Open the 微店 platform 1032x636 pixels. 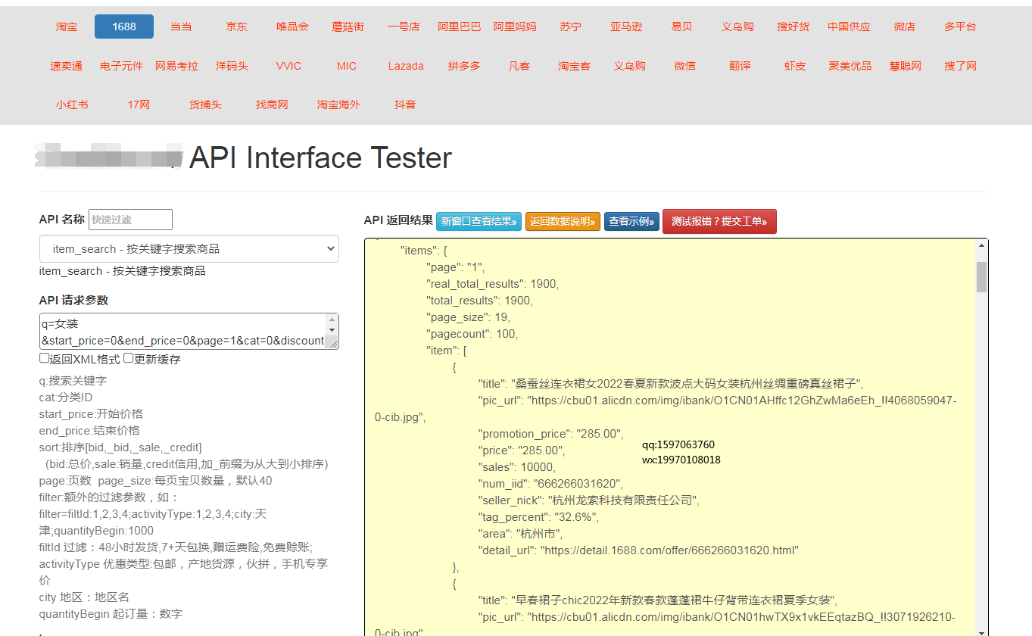coord(904,26)
